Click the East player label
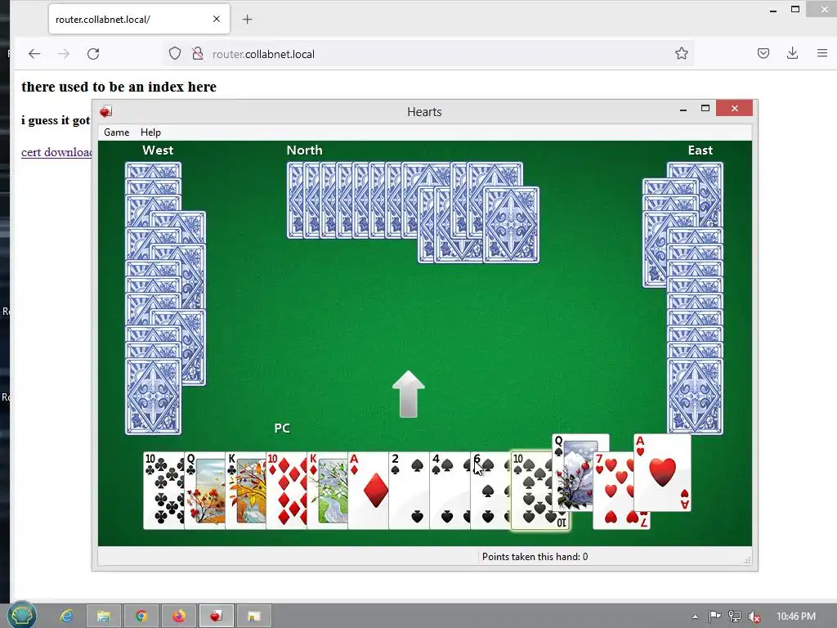Screen dimensions: 837x628 point(700,150)
